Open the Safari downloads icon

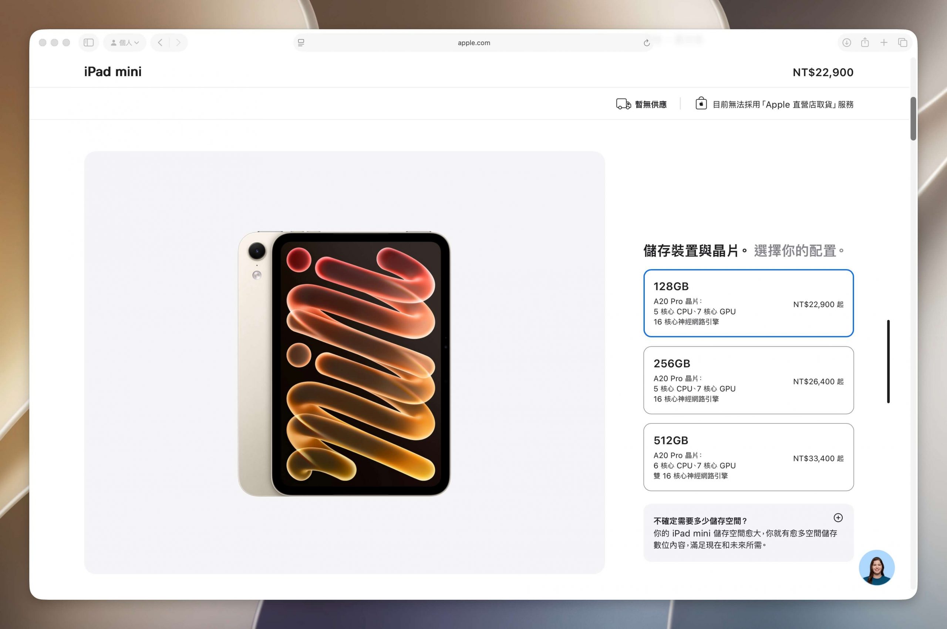coord(846,42)
